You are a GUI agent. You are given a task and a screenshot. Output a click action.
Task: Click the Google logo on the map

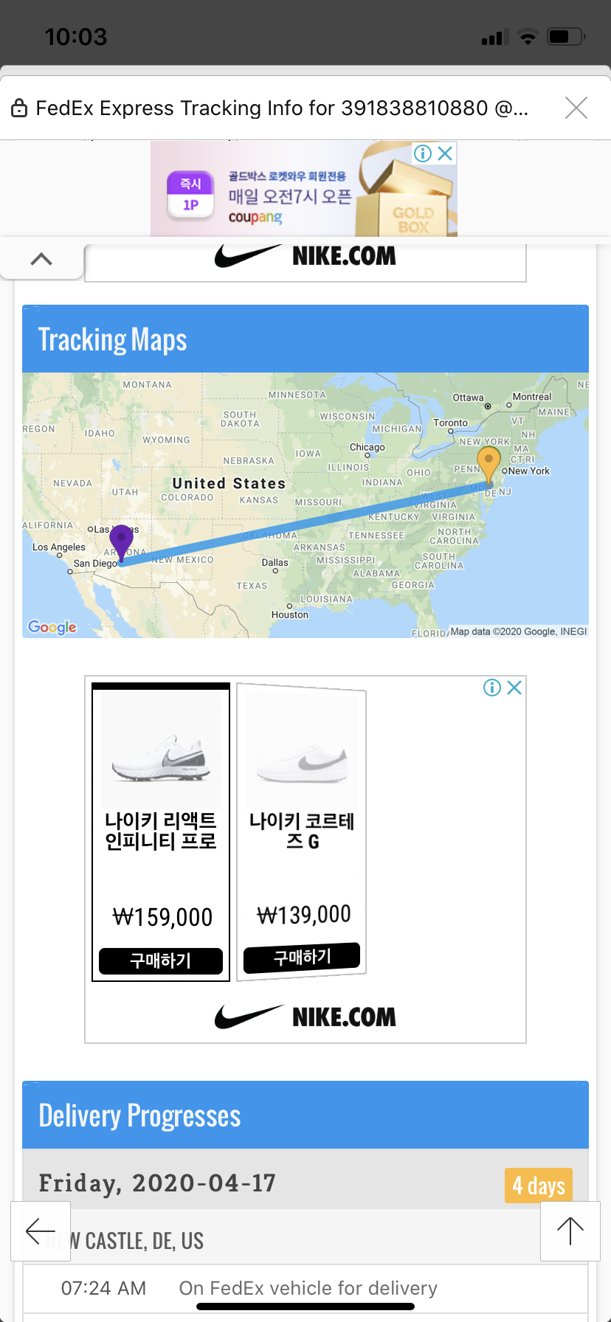coord(52,627)
